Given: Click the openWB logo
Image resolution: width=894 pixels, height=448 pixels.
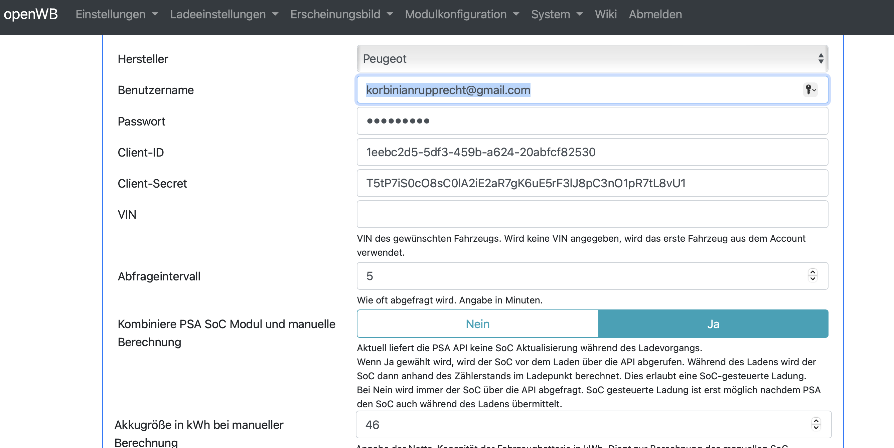Looking at the screenshot, I should tap(30, 14).
